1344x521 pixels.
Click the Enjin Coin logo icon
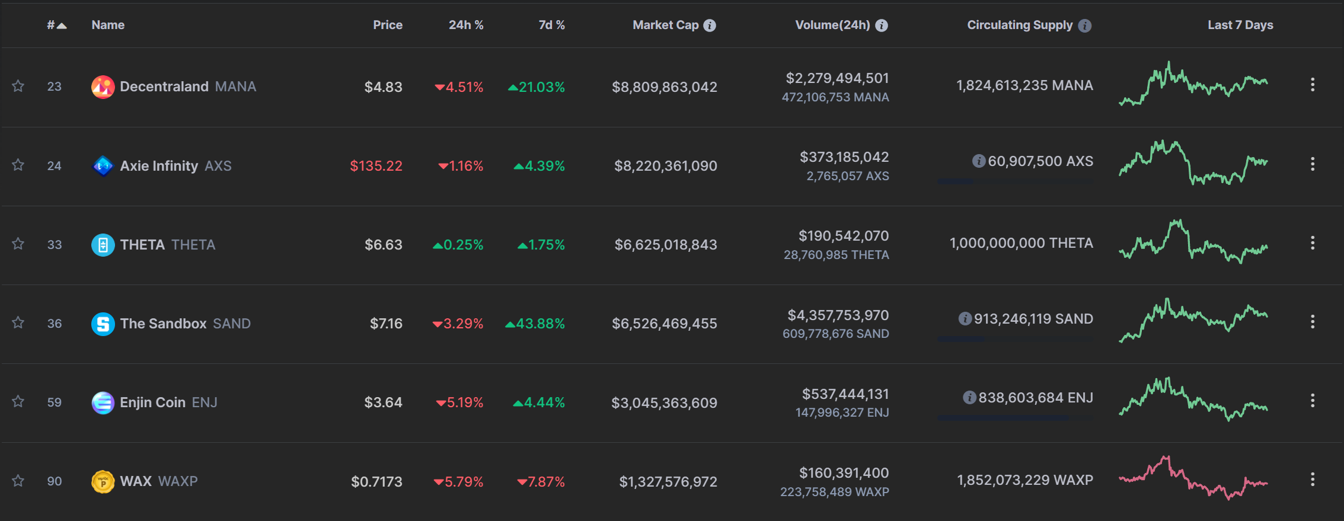tap(103, 402)
